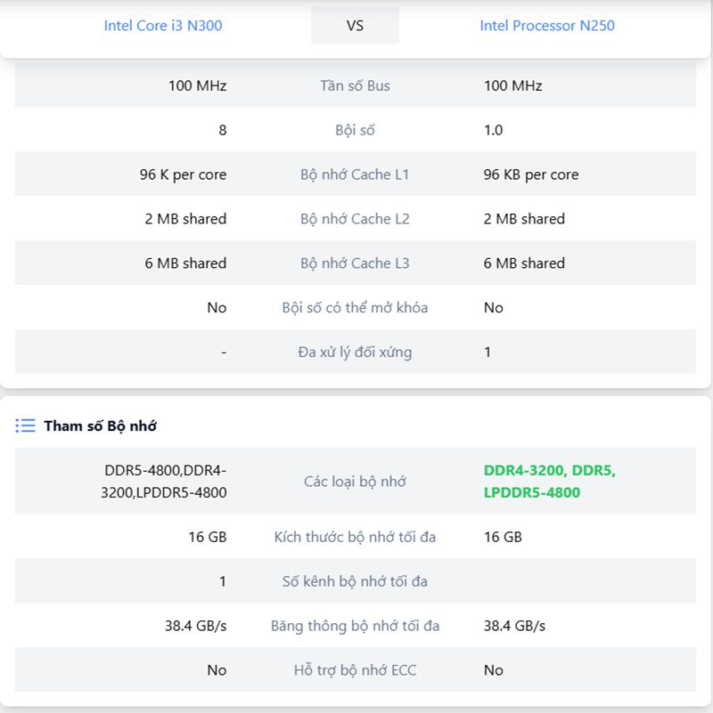Viewport: 713px width, 713px height.
Task: Click the N300 DDR5-4800 memory types value
Action: coord(165,482)
